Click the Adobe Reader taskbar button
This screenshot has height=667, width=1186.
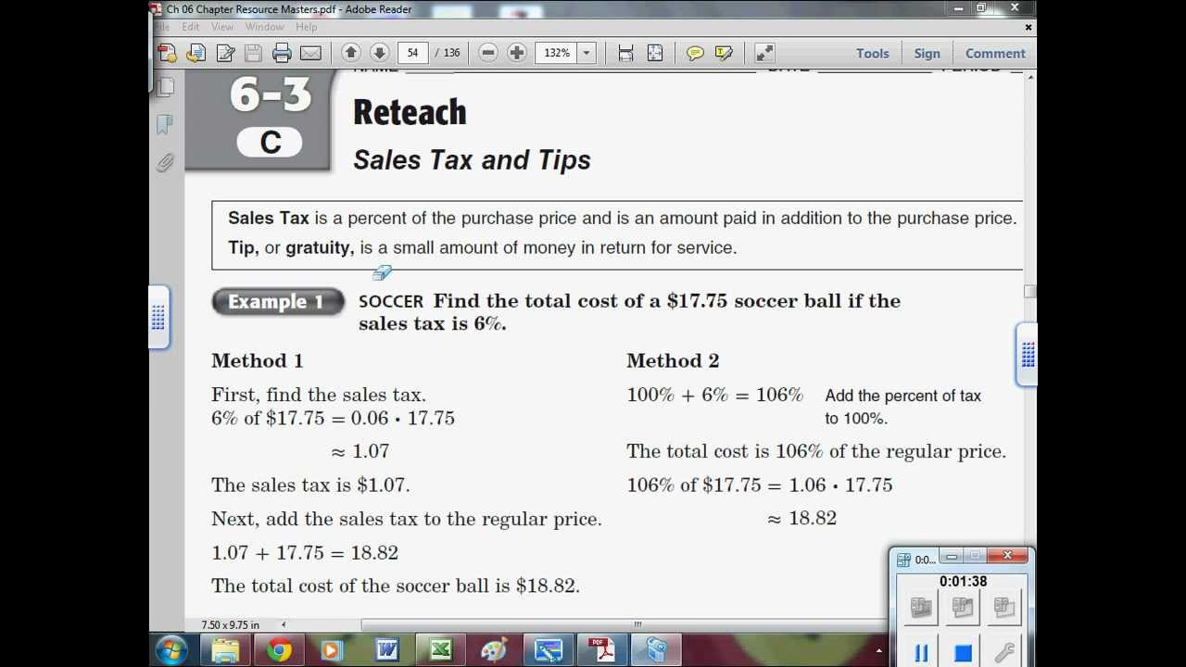click(x=603, y=650)
